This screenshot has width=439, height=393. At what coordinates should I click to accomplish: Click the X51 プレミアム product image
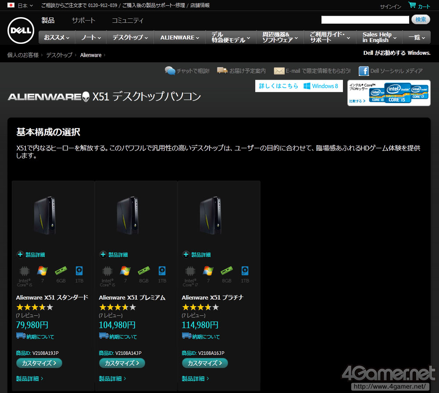click(128, 215)
